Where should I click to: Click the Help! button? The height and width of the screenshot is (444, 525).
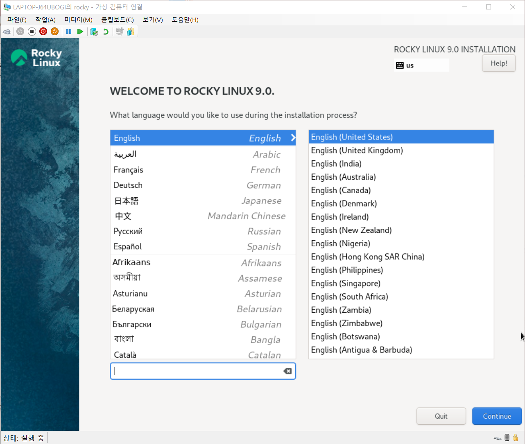(499, 63)
